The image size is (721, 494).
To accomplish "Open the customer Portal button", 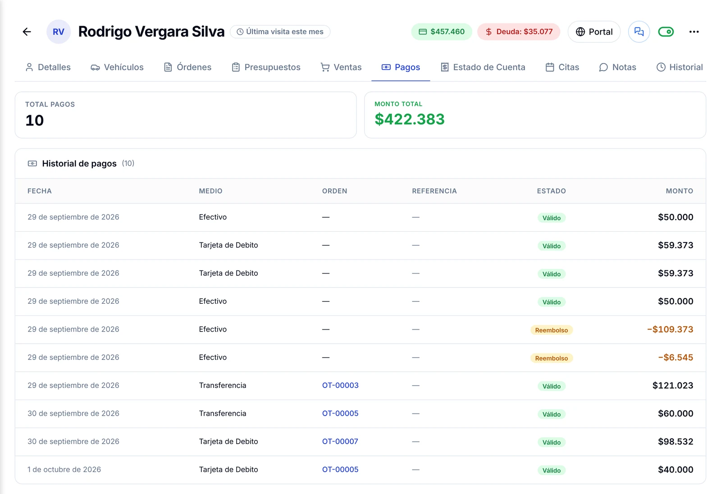I will (594, 31).
